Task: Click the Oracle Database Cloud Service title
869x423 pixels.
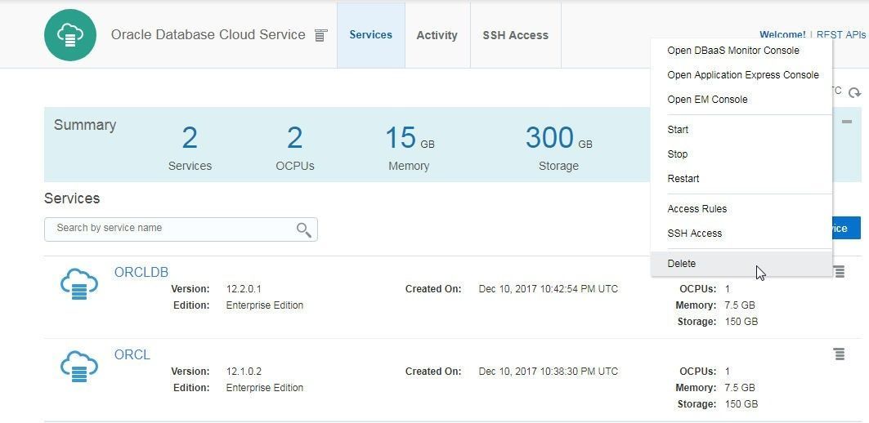Action: pyautogui.click(x=208, y=35)
